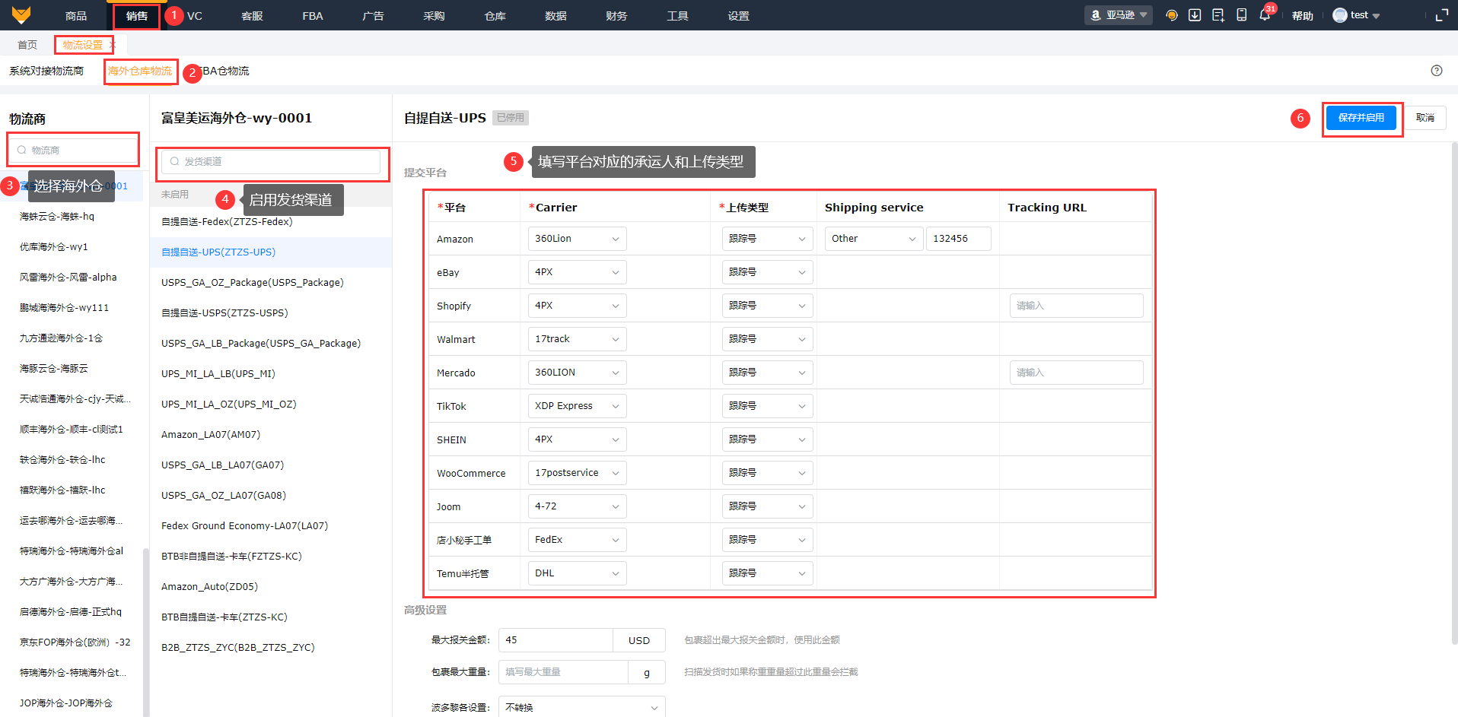Click the fox logo in top-left
The height and width of the screenshot is (717, 1458).
21,15
